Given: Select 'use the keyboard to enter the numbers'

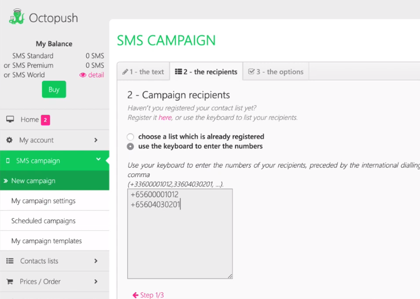Looking at the screenshot, I should click(x=131, y=147).
